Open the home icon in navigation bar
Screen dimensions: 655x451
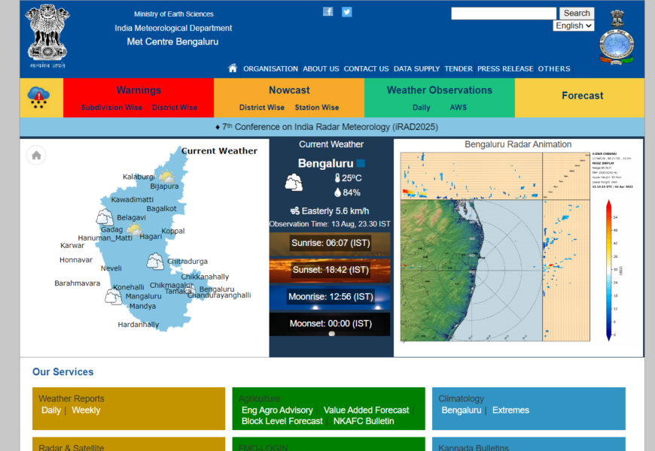pos(233,68)
